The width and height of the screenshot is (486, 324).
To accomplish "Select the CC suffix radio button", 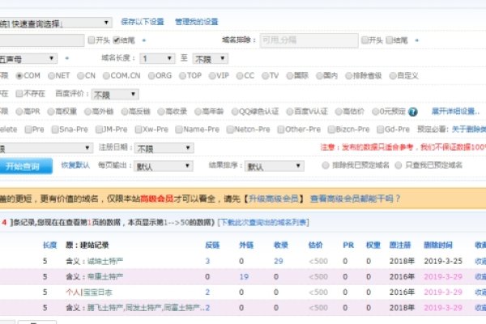I will tap(240, 76).
